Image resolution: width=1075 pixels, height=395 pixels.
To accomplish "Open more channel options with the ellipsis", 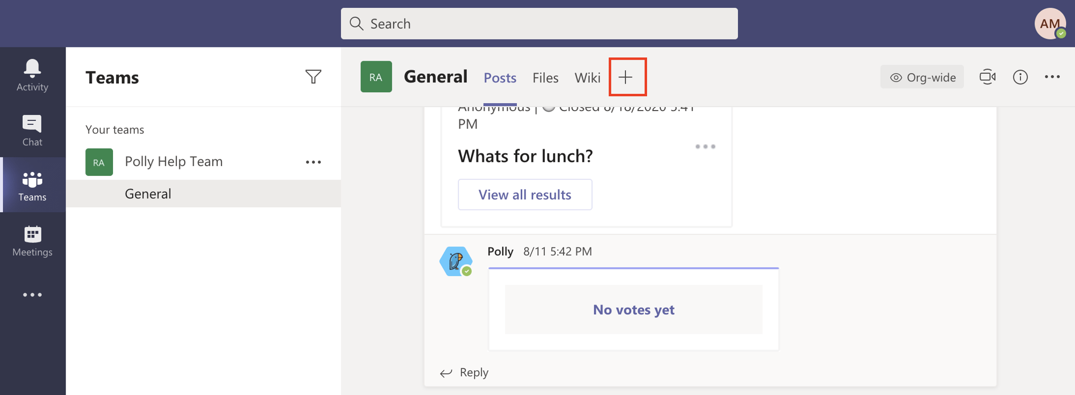I will click(x=1053, y=77).
